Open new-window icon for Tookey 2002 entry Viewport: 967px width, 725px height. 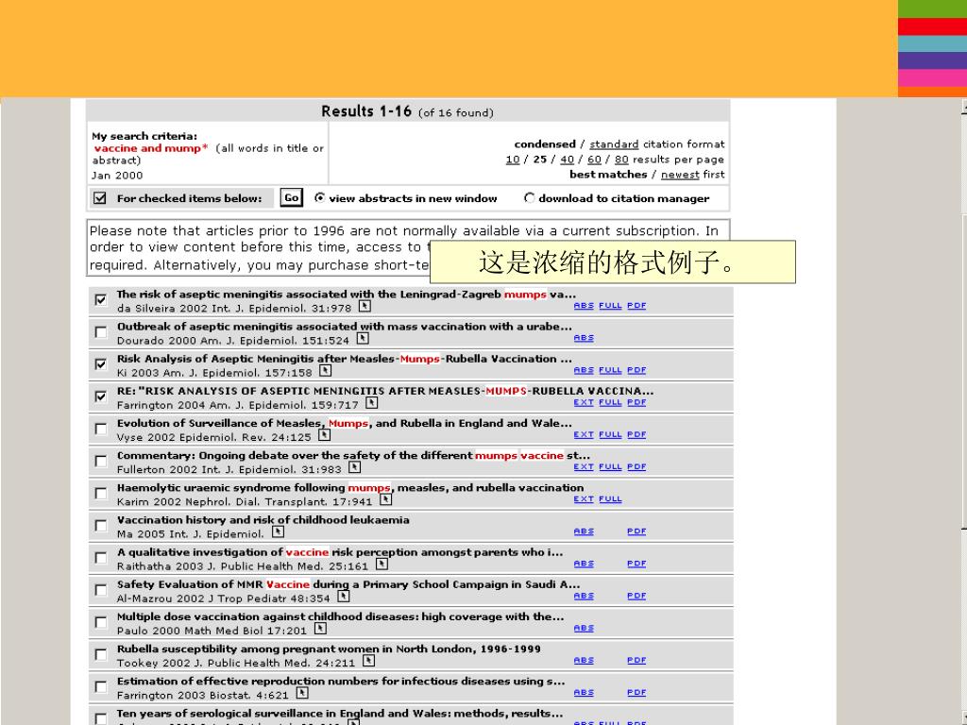coord(368,661)
